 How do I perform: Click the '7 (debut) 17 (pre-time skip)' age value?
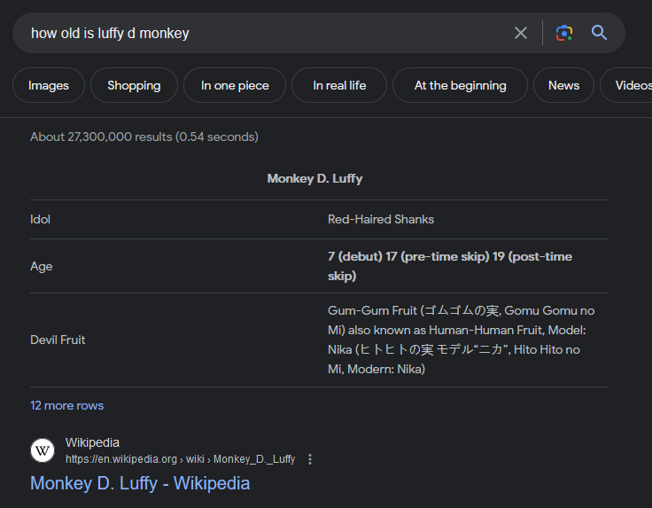pos(450,266)
